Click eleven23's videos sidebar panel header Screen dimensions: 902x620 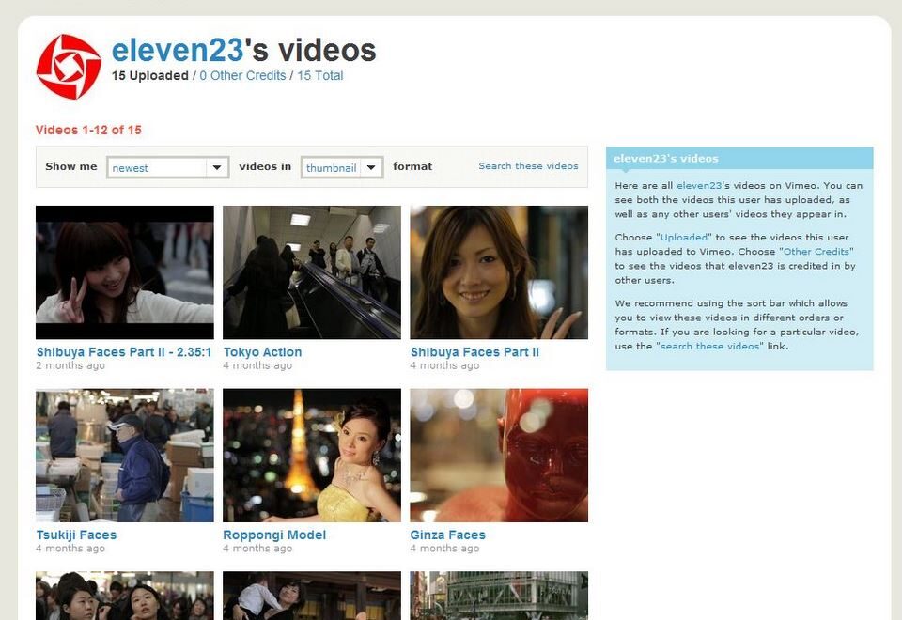[739, 158]
